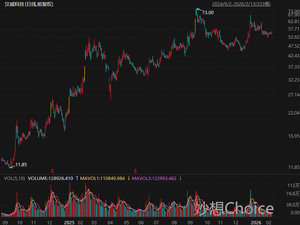Click the 42.43 price axis label
The height and width of the screenshot is (225, 300).
click(x=294, y=55)
